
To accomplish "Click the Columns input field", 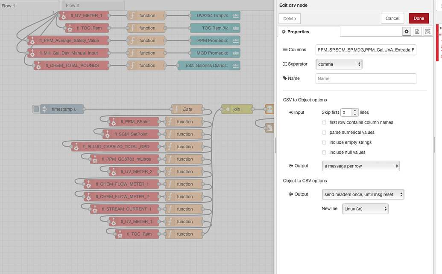I will click(365, 49).
